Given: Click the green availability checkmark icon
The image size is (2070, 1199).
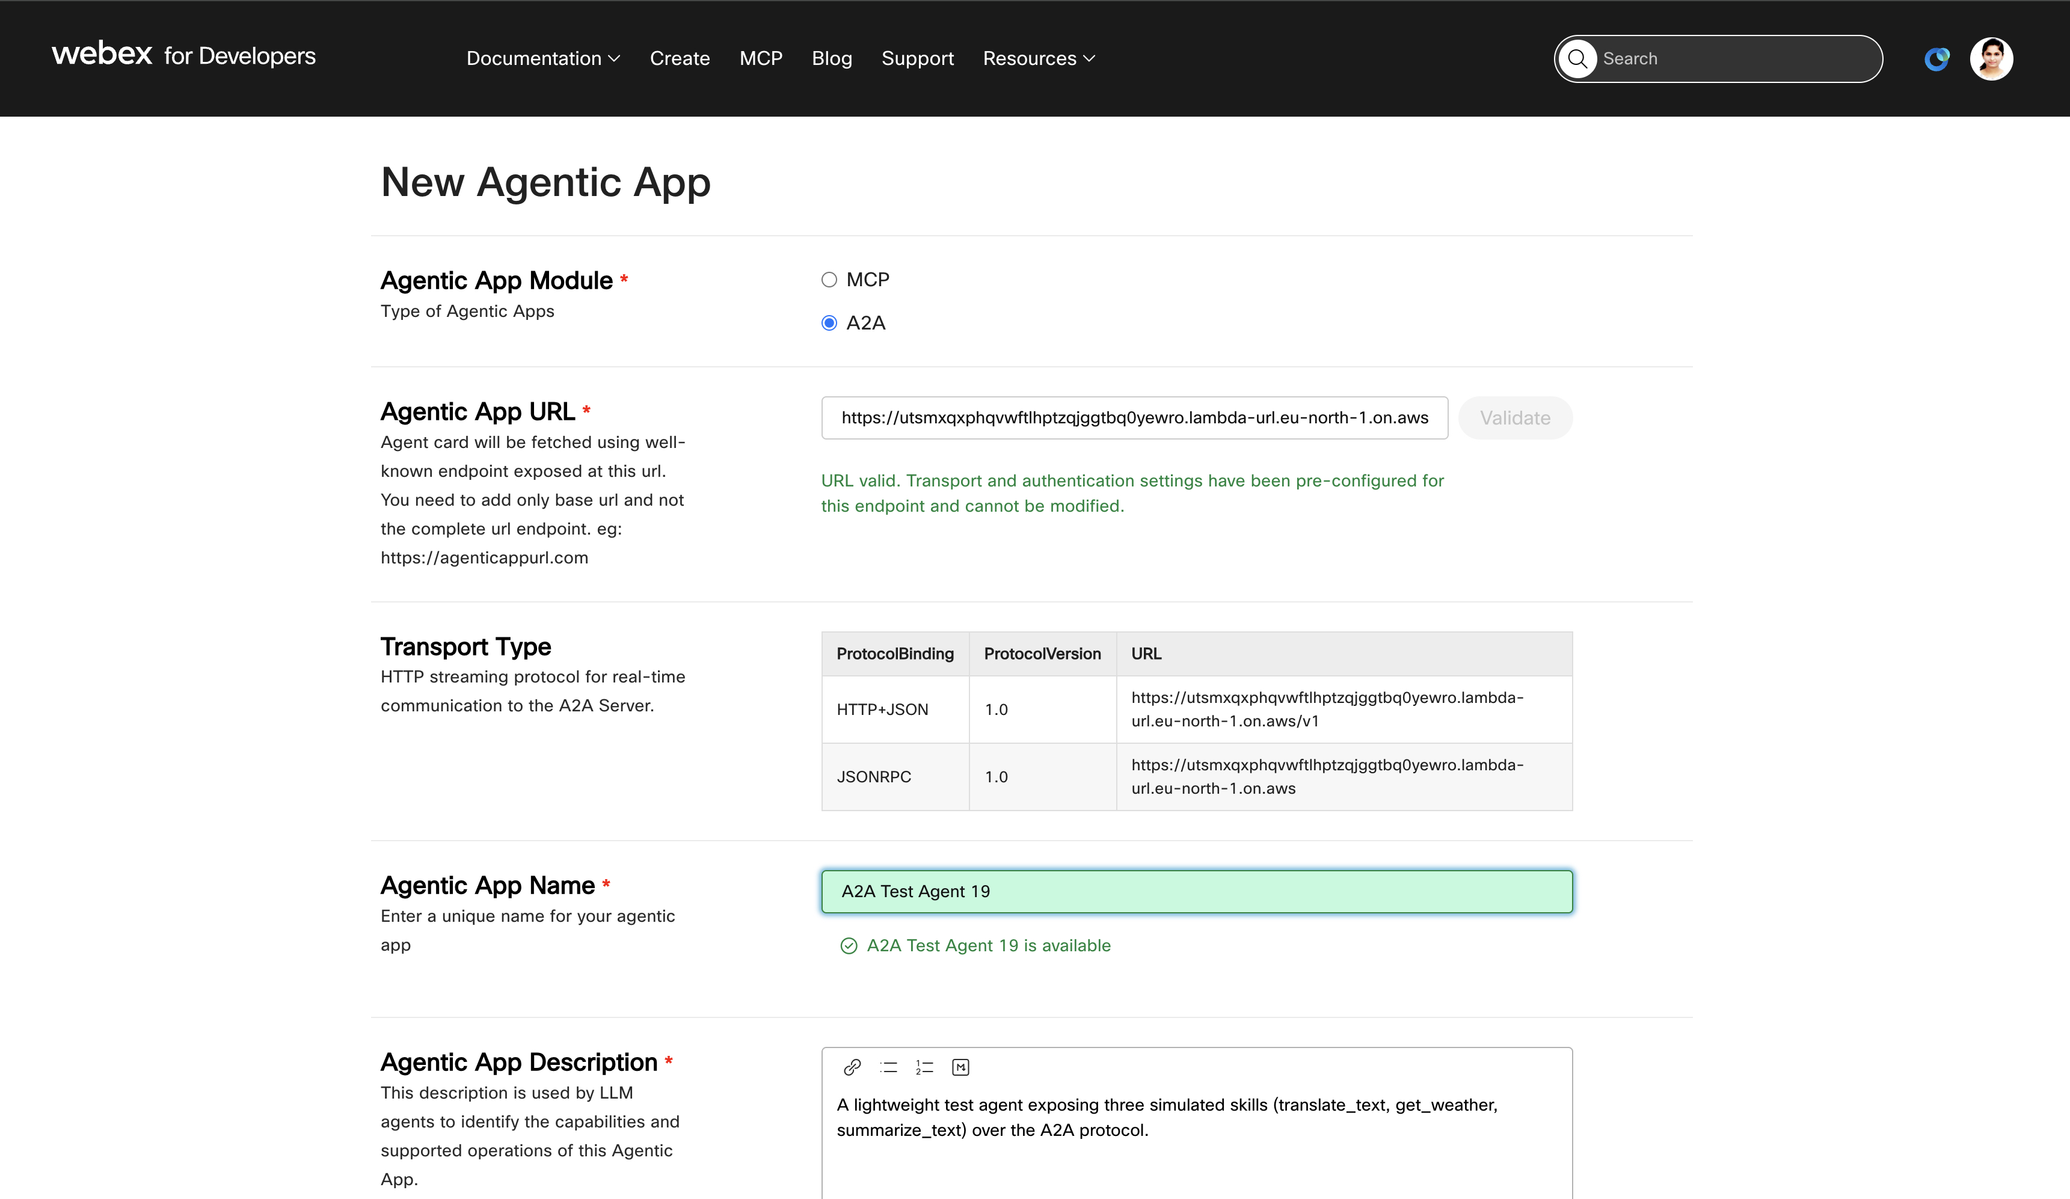Looking at the screenshot, I should (849, 946).
